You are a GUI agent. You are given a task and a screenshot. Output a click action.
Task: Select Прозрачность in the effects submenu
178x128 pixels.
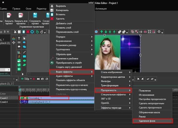click(113, 90)
